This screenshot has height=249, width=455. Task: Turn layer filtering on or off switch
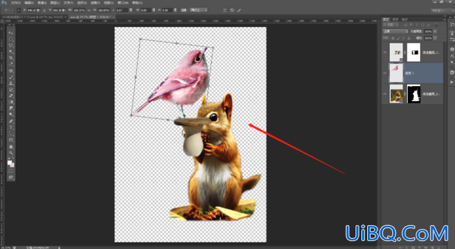click(x=436, y=25)
